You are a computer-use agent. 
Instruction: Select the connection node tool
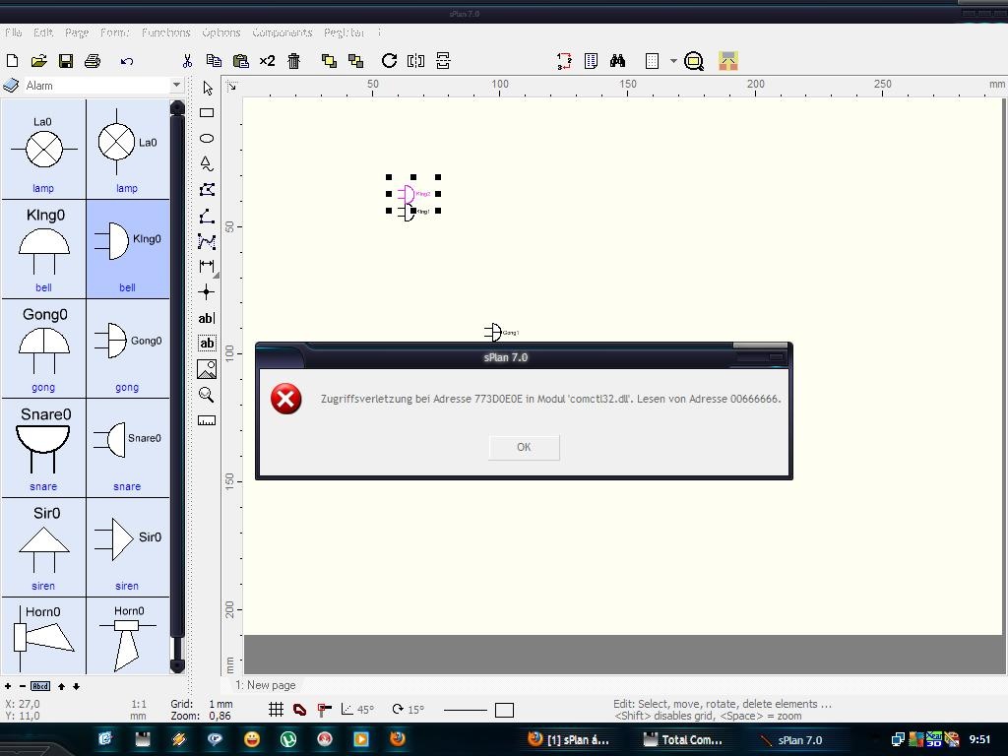click(207, 291)
